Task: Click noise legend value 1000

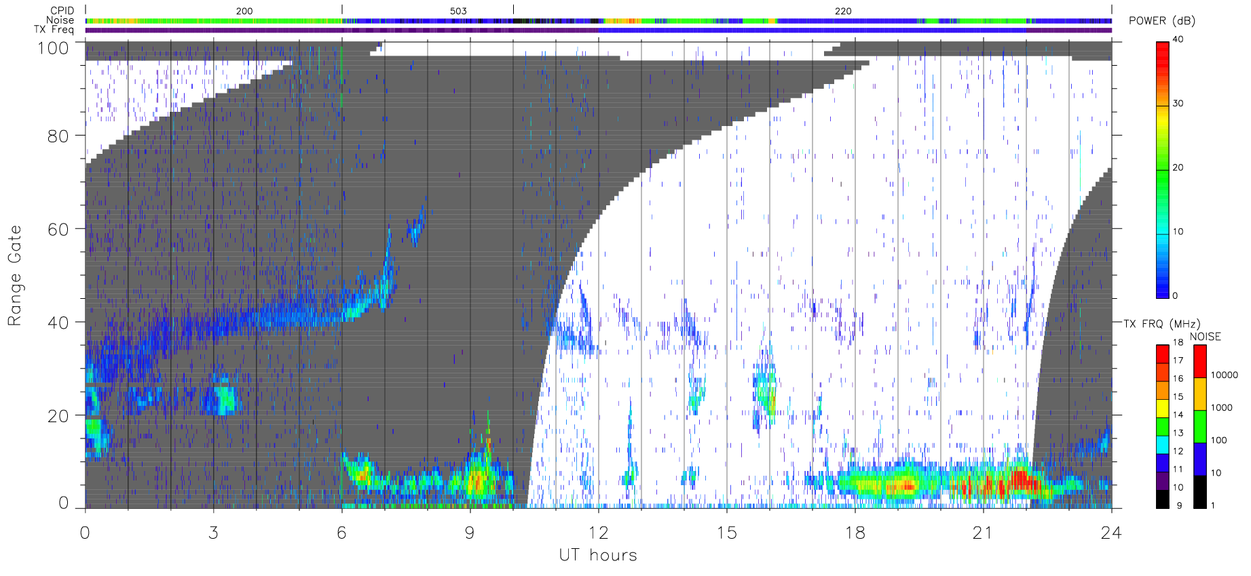Action: point(1222,408)
